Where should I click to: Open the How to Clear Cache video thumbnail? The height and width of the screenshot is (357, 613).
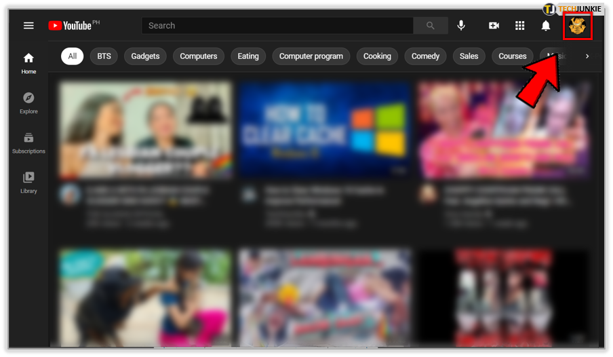324,130
